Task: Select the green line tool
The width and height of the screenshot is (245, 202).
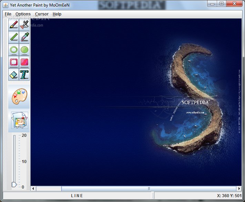Action: 14,37
